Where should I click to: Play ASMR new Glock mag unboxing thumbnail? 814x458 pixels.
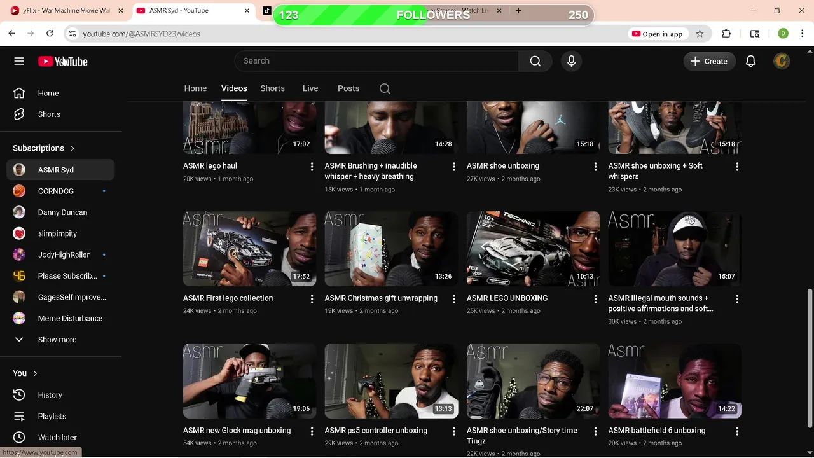coord(250,381)
